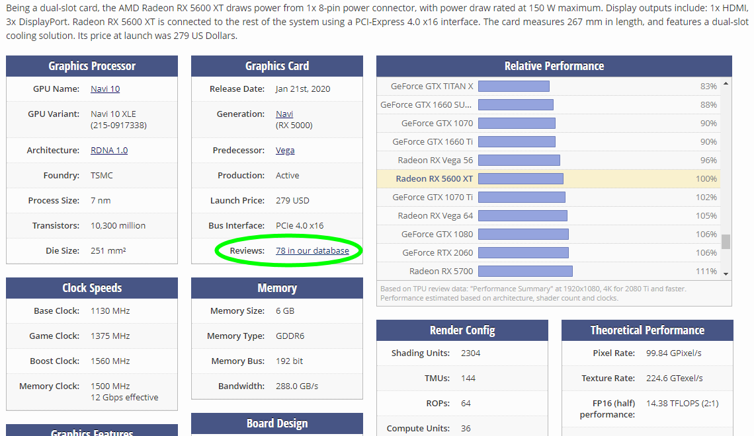Click the '288.0 GB/s' bandwidth value
Image resolution: width=754 pixels, height=436 pixels.
point(297,386)
